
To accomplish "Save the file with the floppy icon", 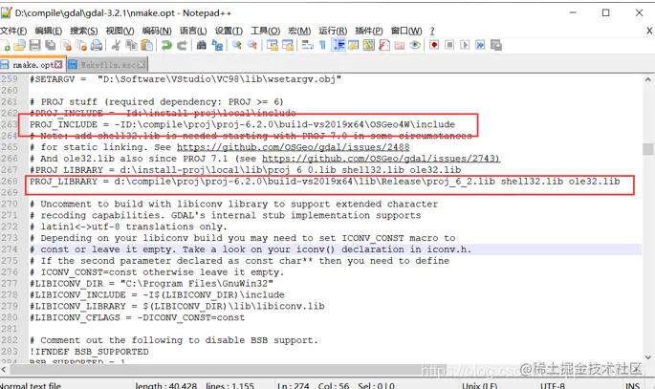I will [35, 45].
